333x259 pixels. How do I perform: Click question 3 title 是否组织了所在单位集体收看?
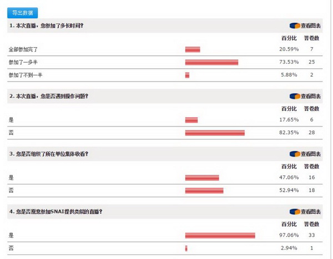coord(49,154)
